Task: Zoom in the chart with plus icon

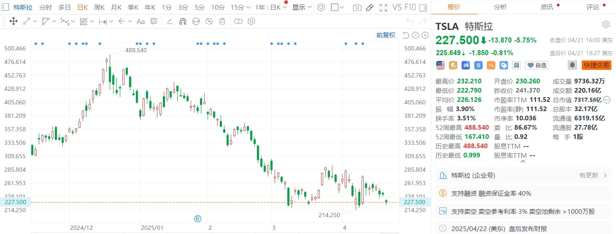Action: coord(424,35)
